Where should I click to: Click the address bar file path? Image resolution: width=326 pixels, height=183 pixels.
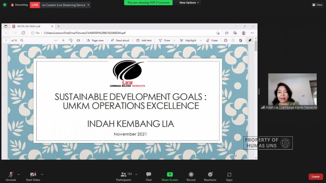click(x=85, y=33)
